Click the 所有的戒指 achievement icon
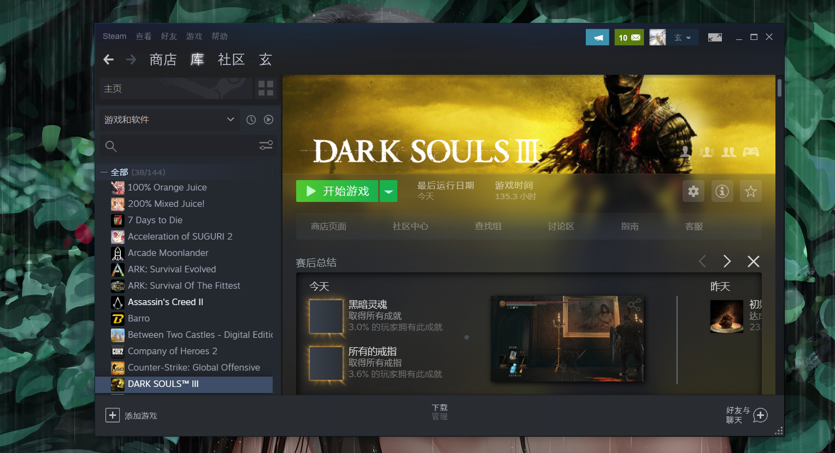835x453 pixels. 326,363
